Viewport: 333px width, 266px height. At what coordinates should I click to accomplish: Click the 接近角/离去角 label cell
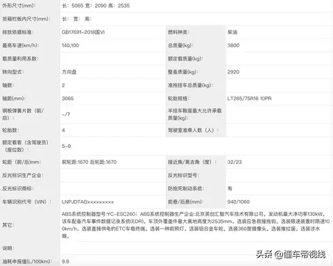(196, 162)
